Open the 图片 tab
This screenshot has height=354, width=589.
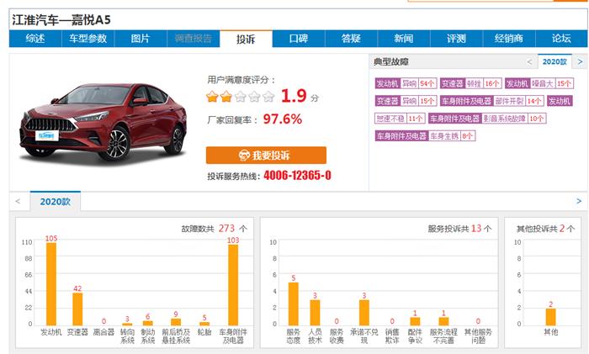(x=141, y=39)
